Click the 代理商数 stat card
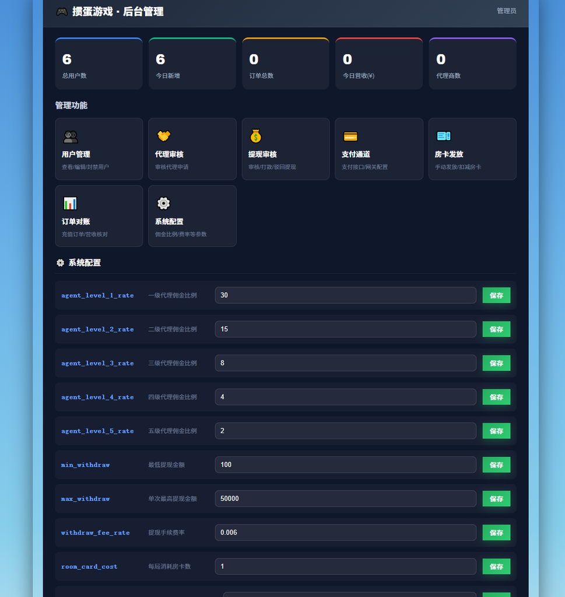The image size is (565, 597). click(472, 64)
